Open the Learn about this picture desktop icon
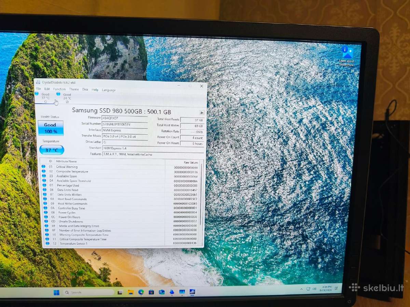 pos(347,56)
